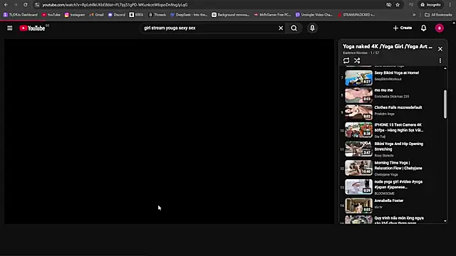Click the playlist title in the panel header

coord(388,46)
